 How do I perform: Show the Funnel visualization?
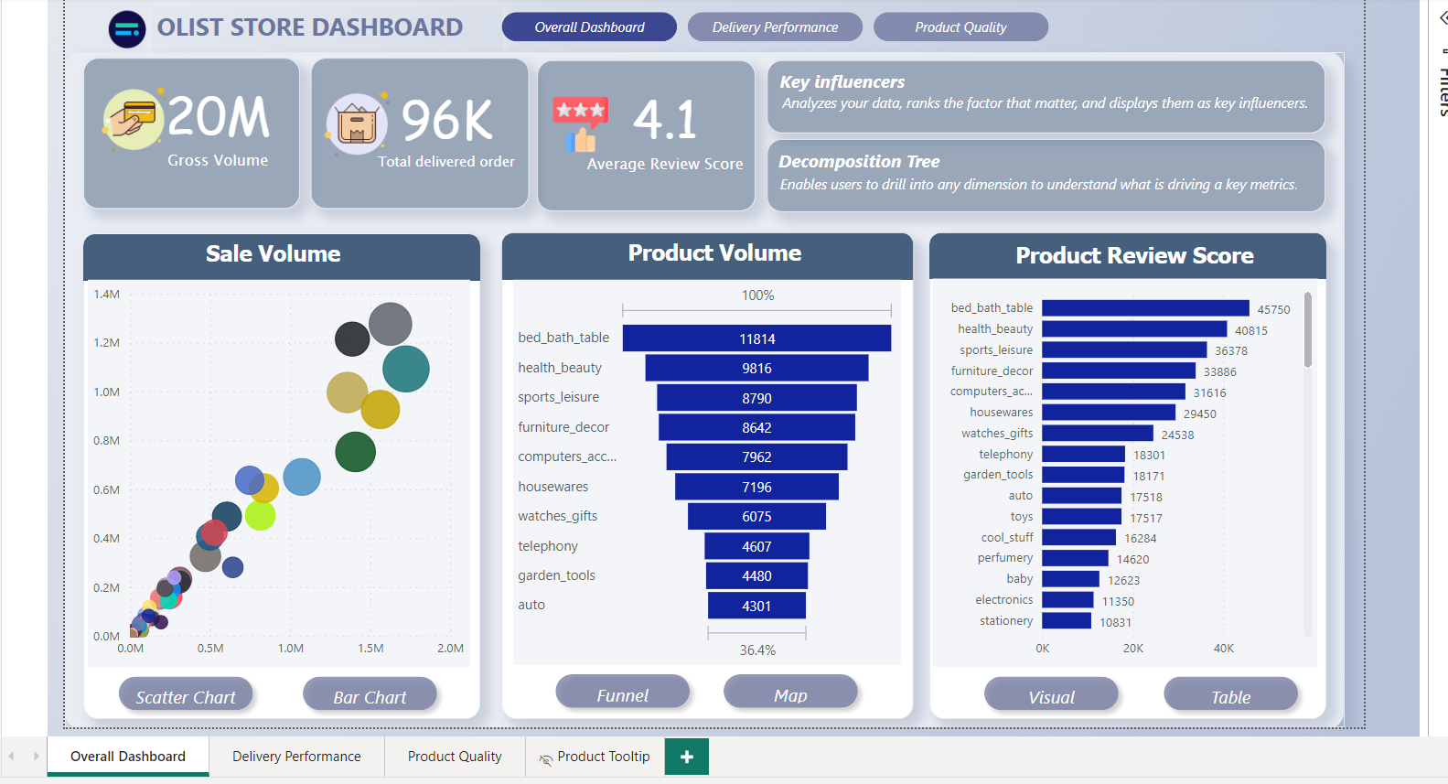[x=623, y=693]
